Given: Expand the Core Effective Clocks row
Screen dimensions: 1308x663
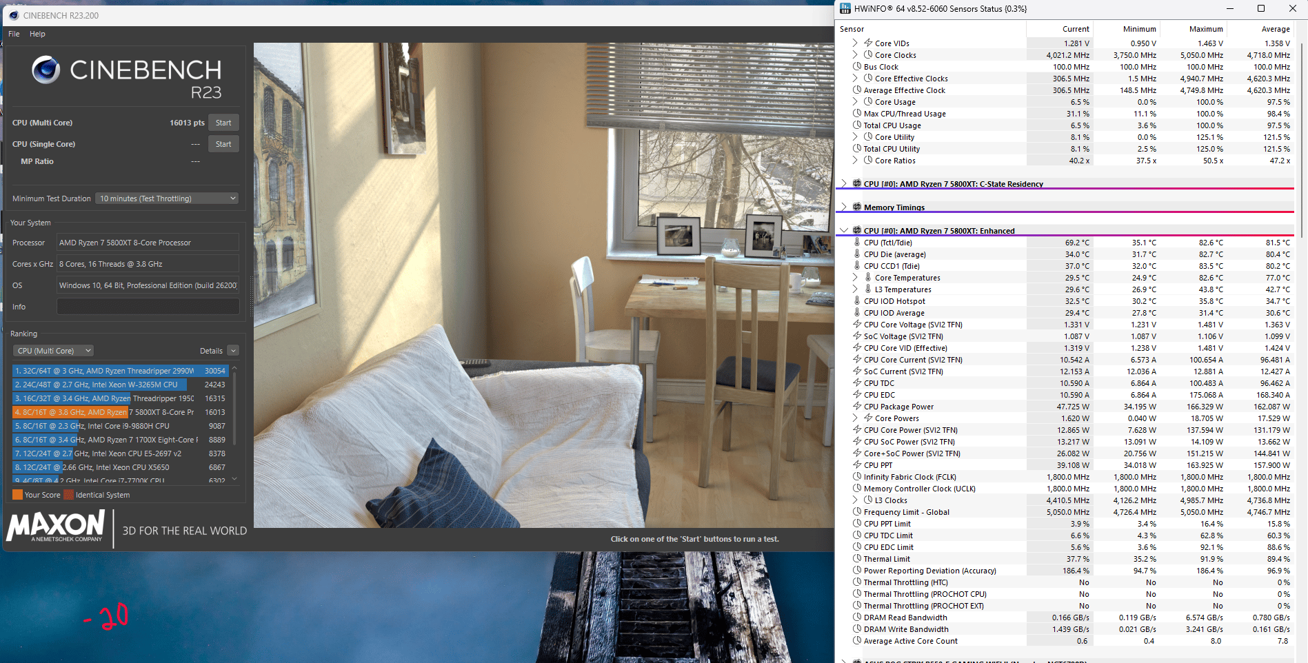Looking at the screenshot, I should 855,79.
